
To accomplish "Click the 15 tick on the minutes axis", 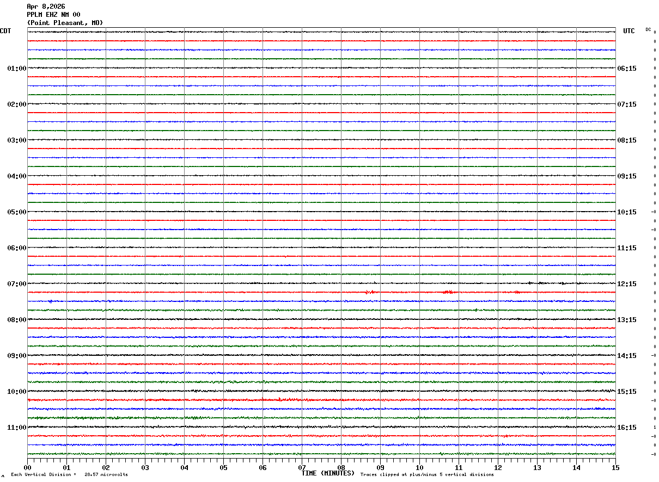I will click(x=615, y=467).
